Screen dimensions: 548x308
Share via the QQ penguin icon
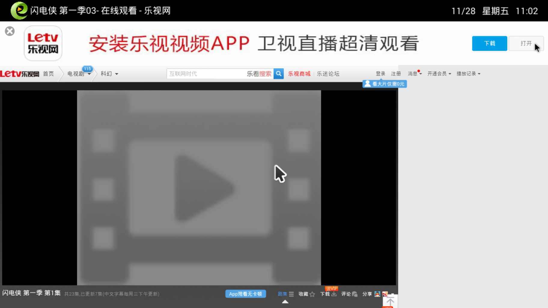click(377, 294)
